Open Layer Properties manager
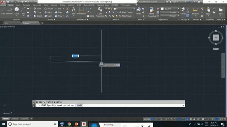The width and height of the screenshot is (227, 127). click(100, 12)
